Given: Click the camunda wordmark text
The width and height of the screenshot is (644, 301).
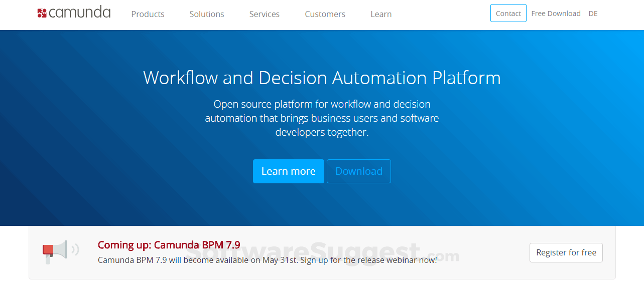Looking at the screenshot, I should pyautogui.click(x=80, y=13).
